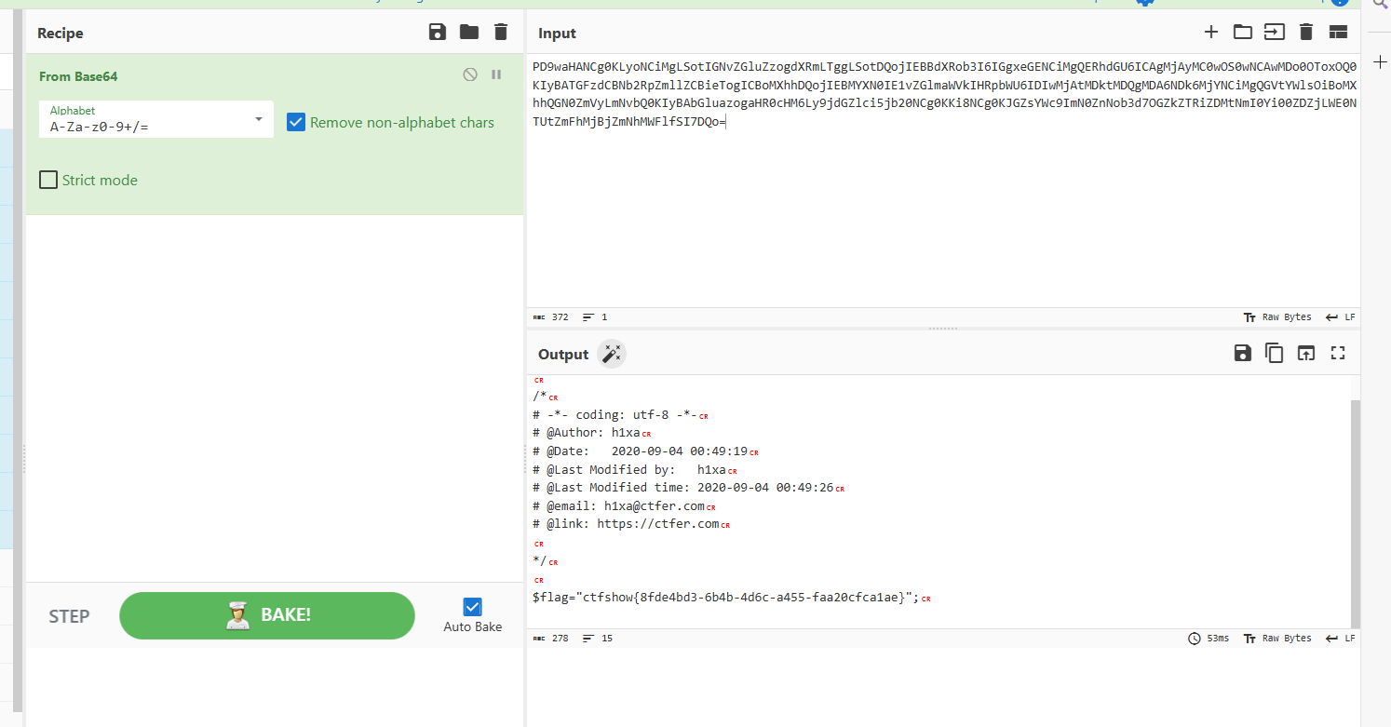The height and width of the screenshot is (727, 1391).
Task: Click the @email h1xa@ctfer.com line
Action: coord(618,506)
